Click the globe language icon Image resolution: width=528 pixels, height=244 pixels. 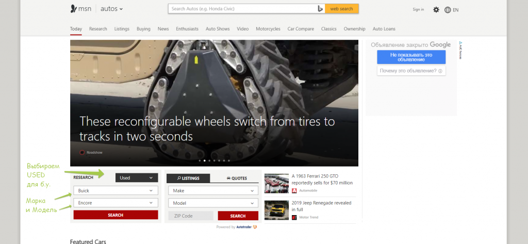pos(448,10)
